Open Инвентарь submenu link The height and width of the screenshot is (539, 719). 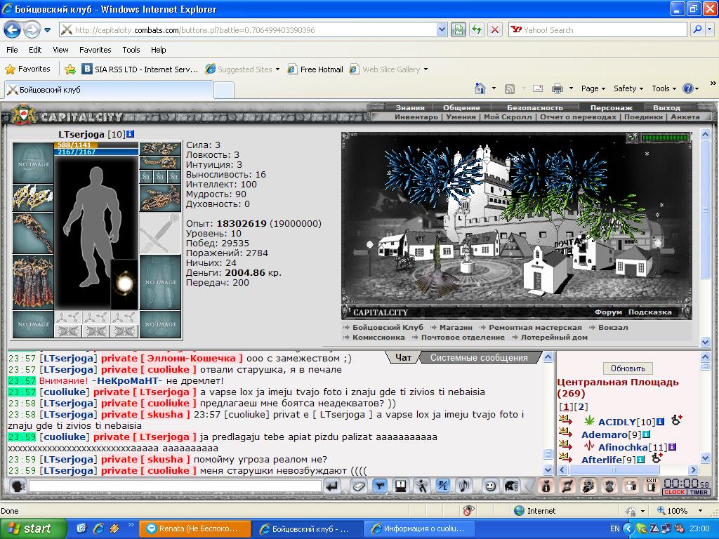(416, 117)
